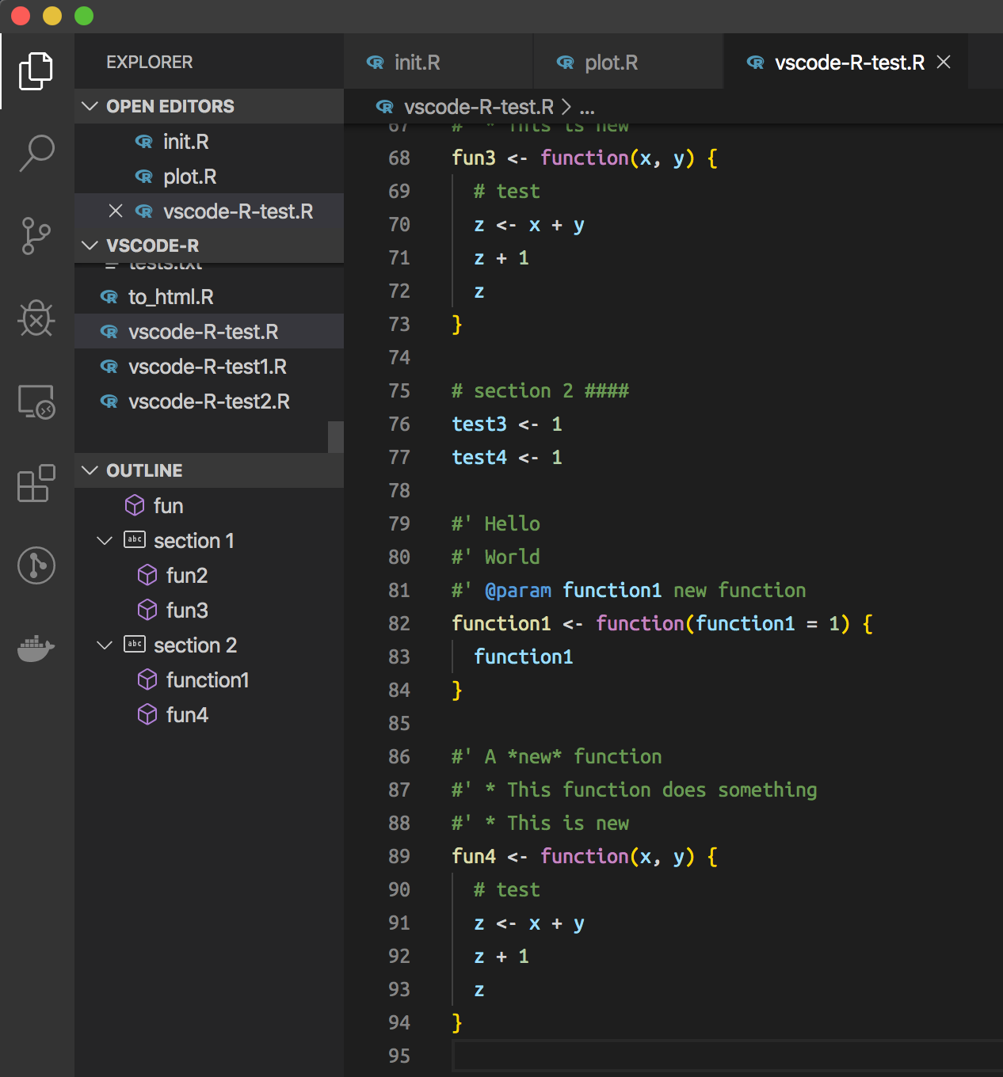1003x1077 pixels.
Task: Select vscode-R-test.R in VSCODE-R tree
Action: (209, 331)
